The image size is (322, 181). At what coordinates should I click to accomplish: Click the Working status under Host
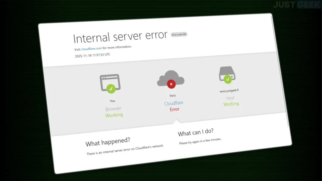click(231, 104)
